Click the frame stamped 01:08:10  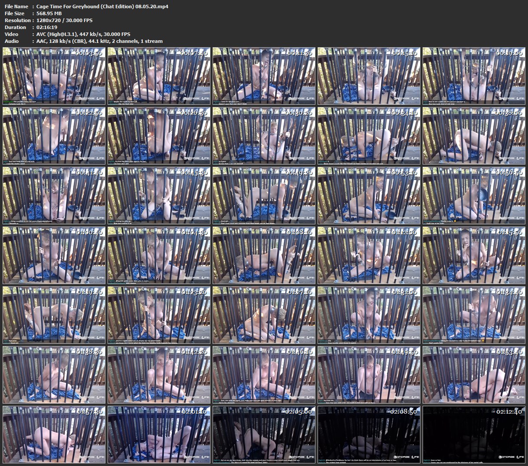click(264, 255)
